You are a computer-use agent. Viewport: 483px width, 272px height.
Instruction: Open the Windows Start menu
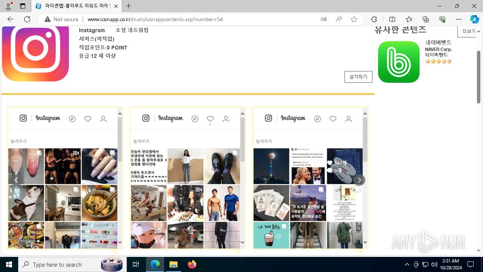pos(9,264)
